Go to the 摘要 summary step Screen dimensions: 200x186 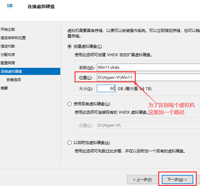(x=4, y=88)
